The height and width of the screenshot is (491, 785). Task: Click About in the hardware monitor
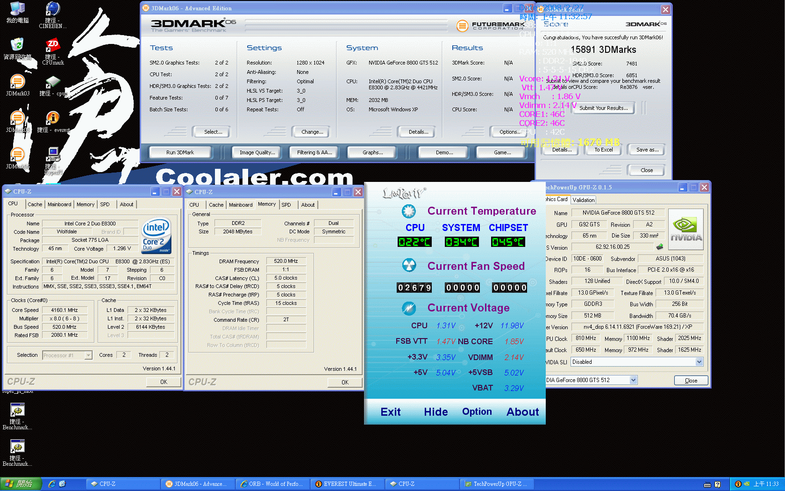click(x=523, y=412)
